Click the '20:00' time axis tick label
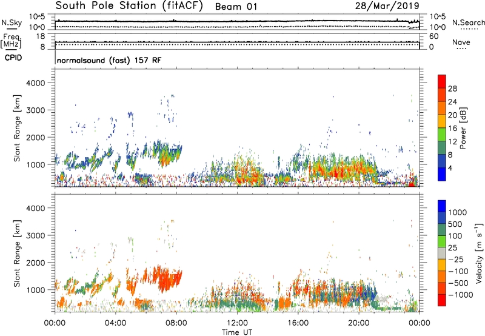 (x=358, y=323)
